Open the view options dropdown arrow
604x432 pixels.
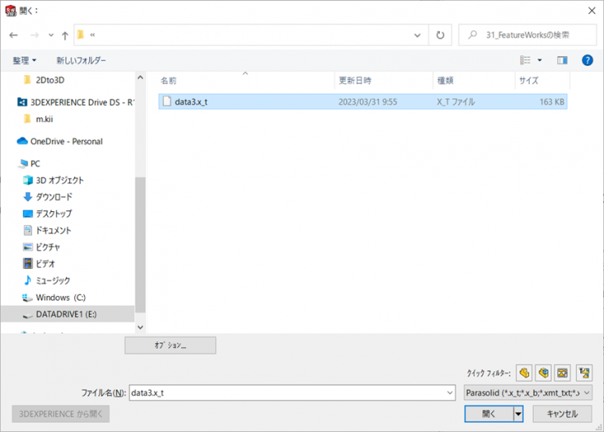540,60
